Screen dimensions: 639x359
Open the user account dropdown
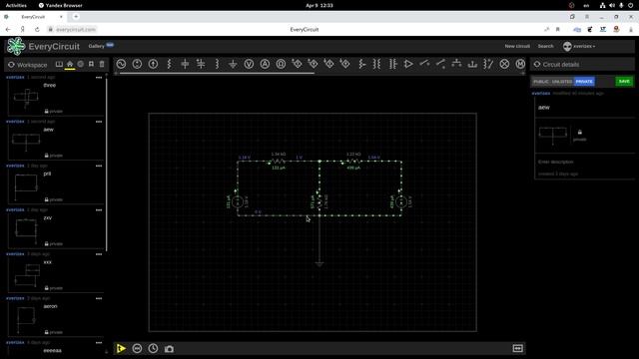(x=579, y=47)
